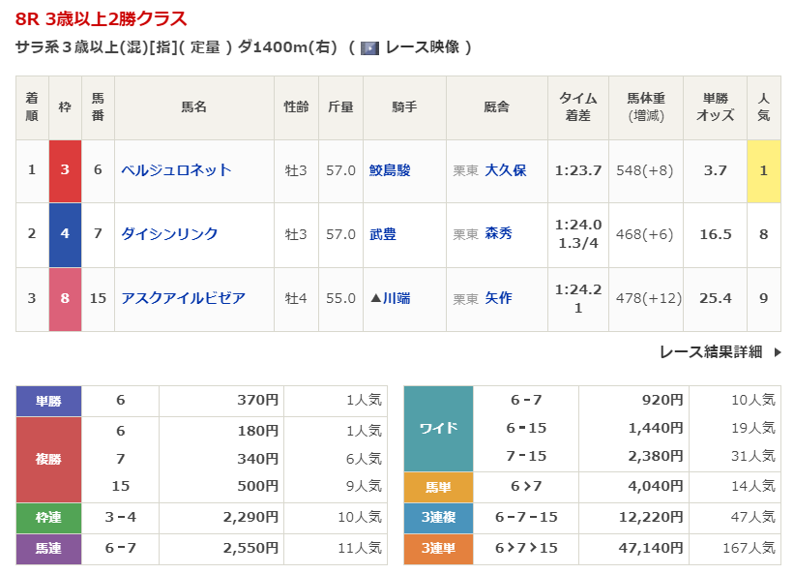The image size is (794, 574).
Task: Open trainer 森秀 stable page
Action: (498, 234)
